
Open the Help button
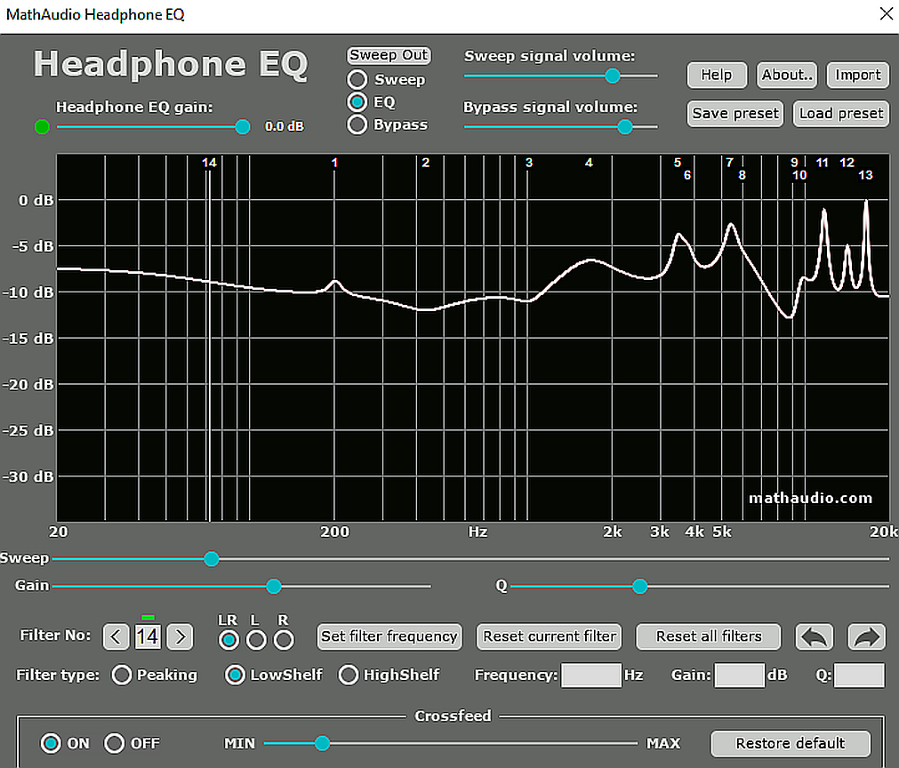(x=717, y=75)
